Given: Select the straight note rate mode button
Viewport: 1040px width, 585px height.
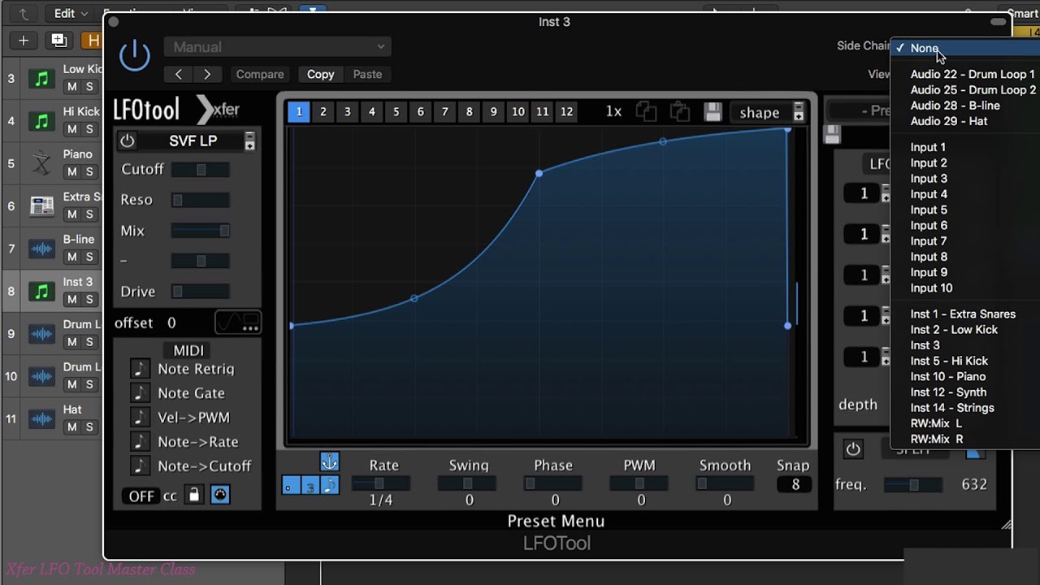Looking at the screenshot, I should [x=329, y=486].
